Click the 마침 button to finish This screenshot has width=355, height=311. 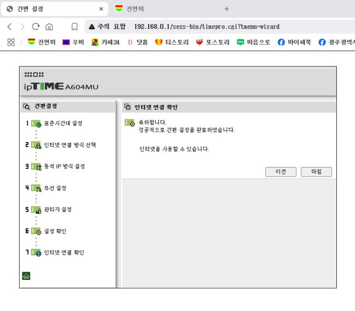[316, 172]
